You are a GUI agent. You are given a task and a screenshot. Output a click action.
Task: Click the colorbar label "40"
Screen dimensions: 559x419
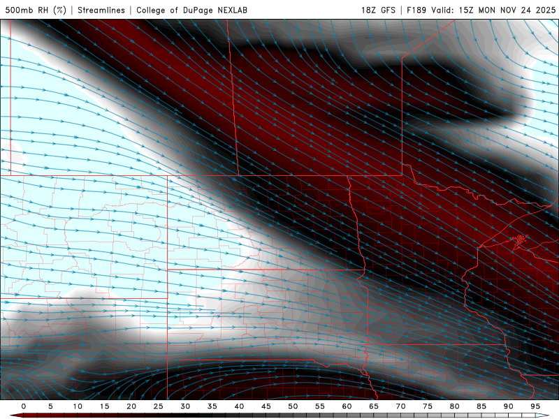pos(239,406)
